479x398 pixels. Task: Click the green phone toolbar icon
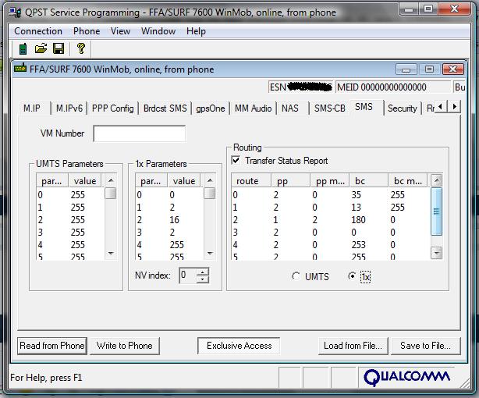coord(23,48)
